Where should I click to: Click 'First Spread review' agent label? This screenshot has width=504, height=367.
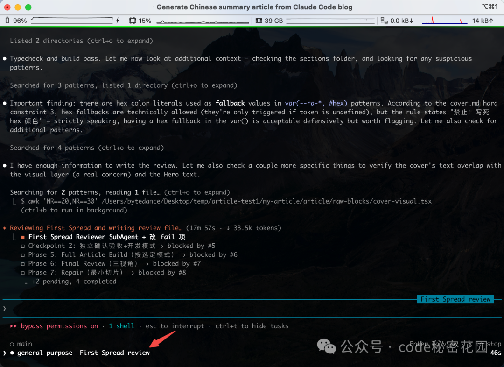point(115,353)
